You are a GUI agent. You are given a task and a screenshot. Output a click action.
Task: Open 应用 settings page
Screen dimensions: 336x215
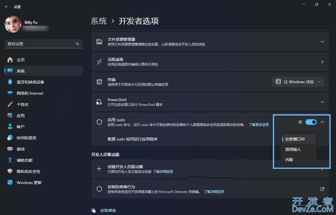coord(44,116)
